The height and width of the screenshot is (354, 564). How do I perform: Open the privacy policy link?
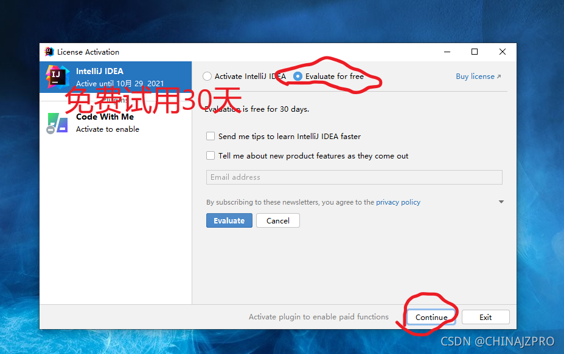pos(398,202)
